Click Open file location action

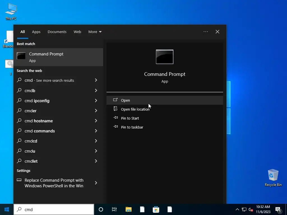pos(165,109)
